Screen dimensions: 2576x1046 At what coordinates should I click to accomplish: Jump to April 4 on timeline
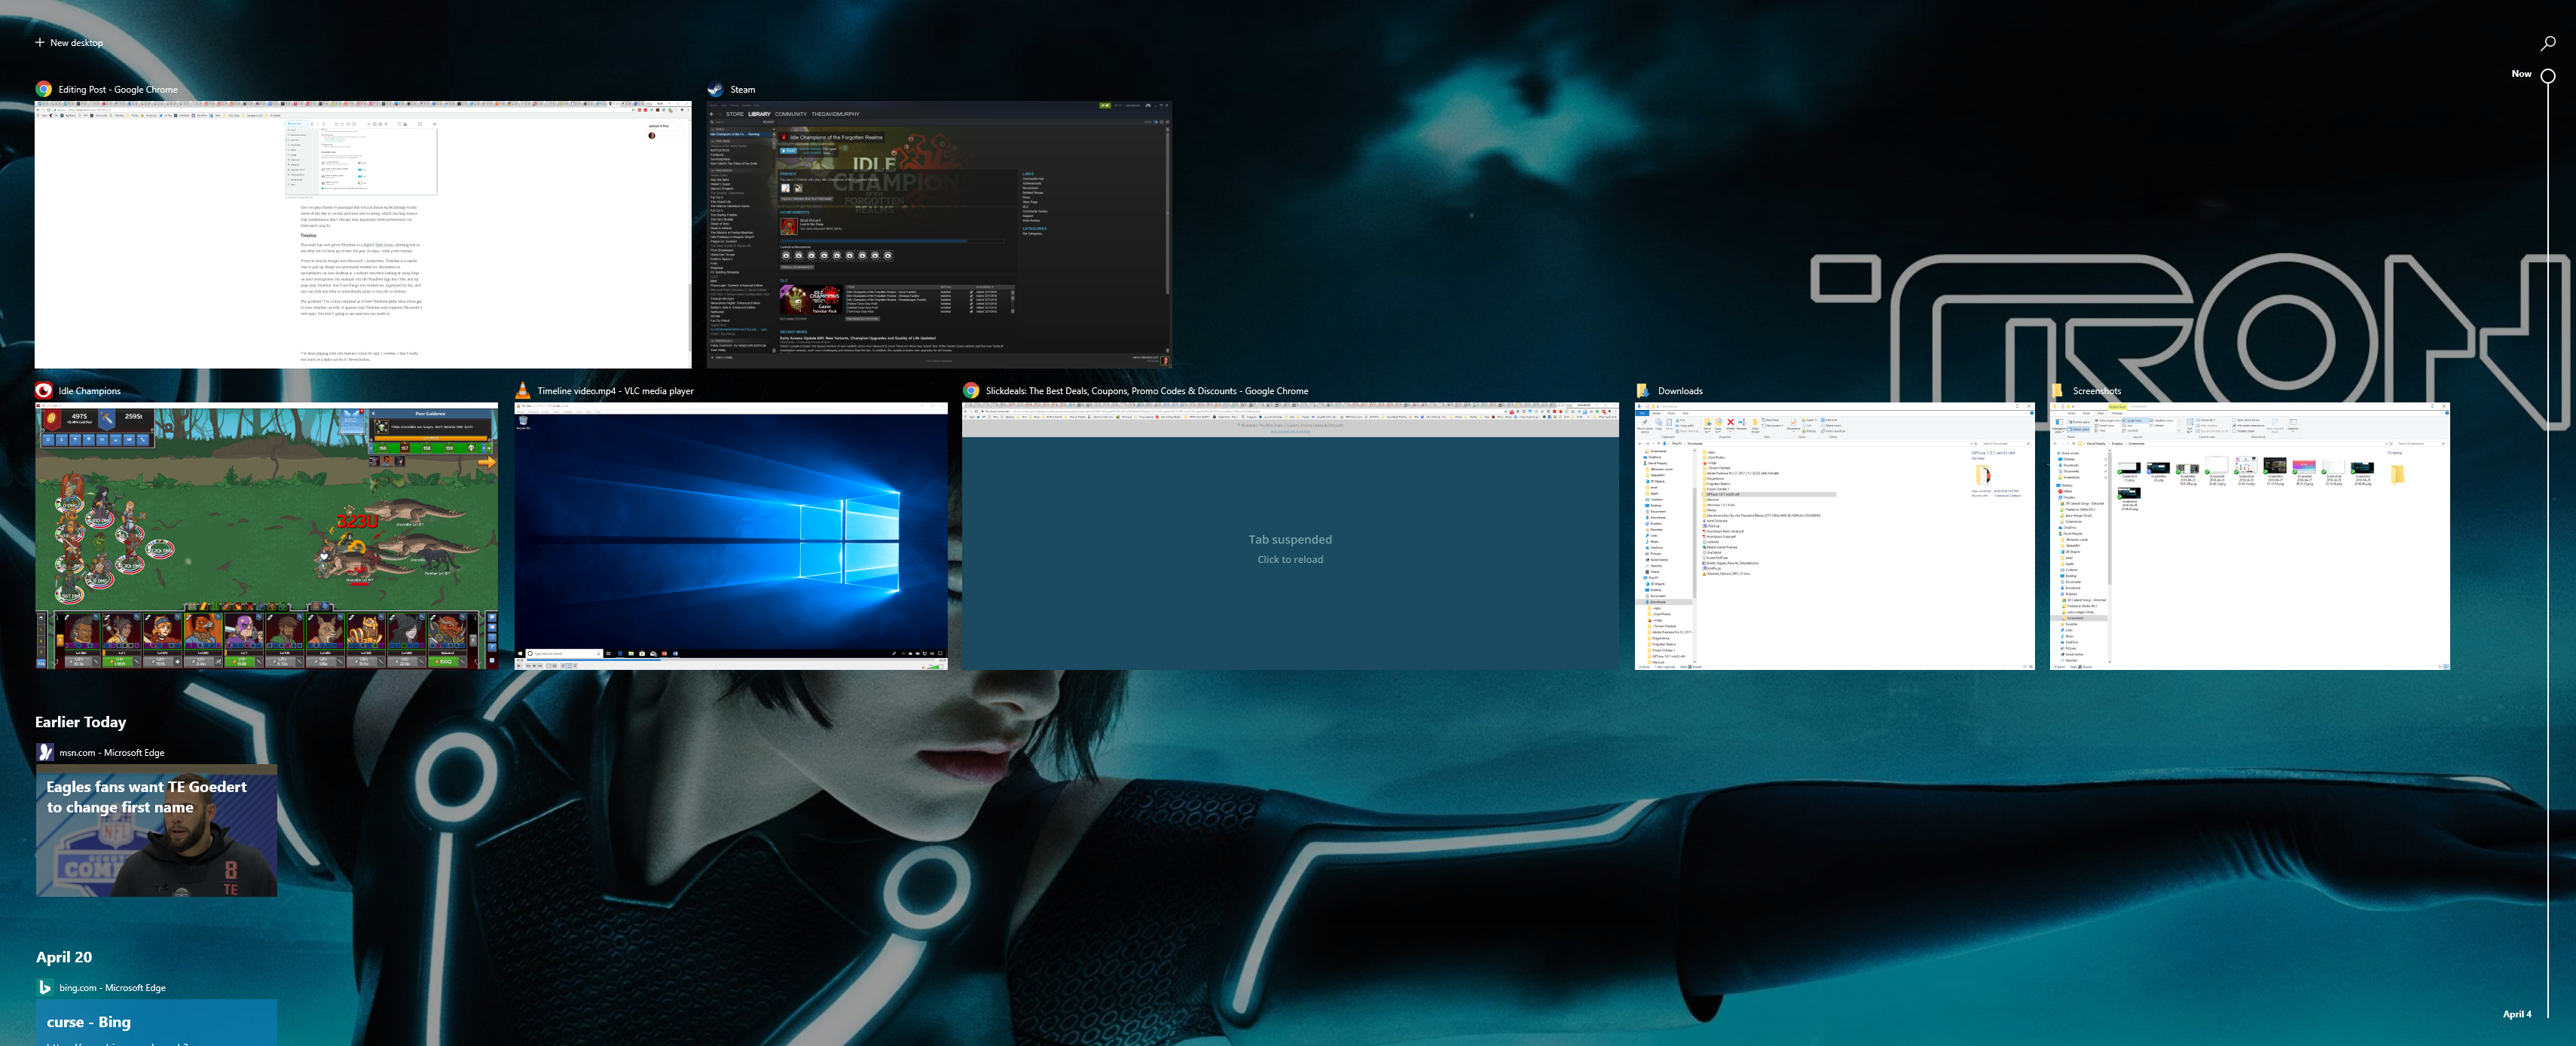click(2517, 1014)
